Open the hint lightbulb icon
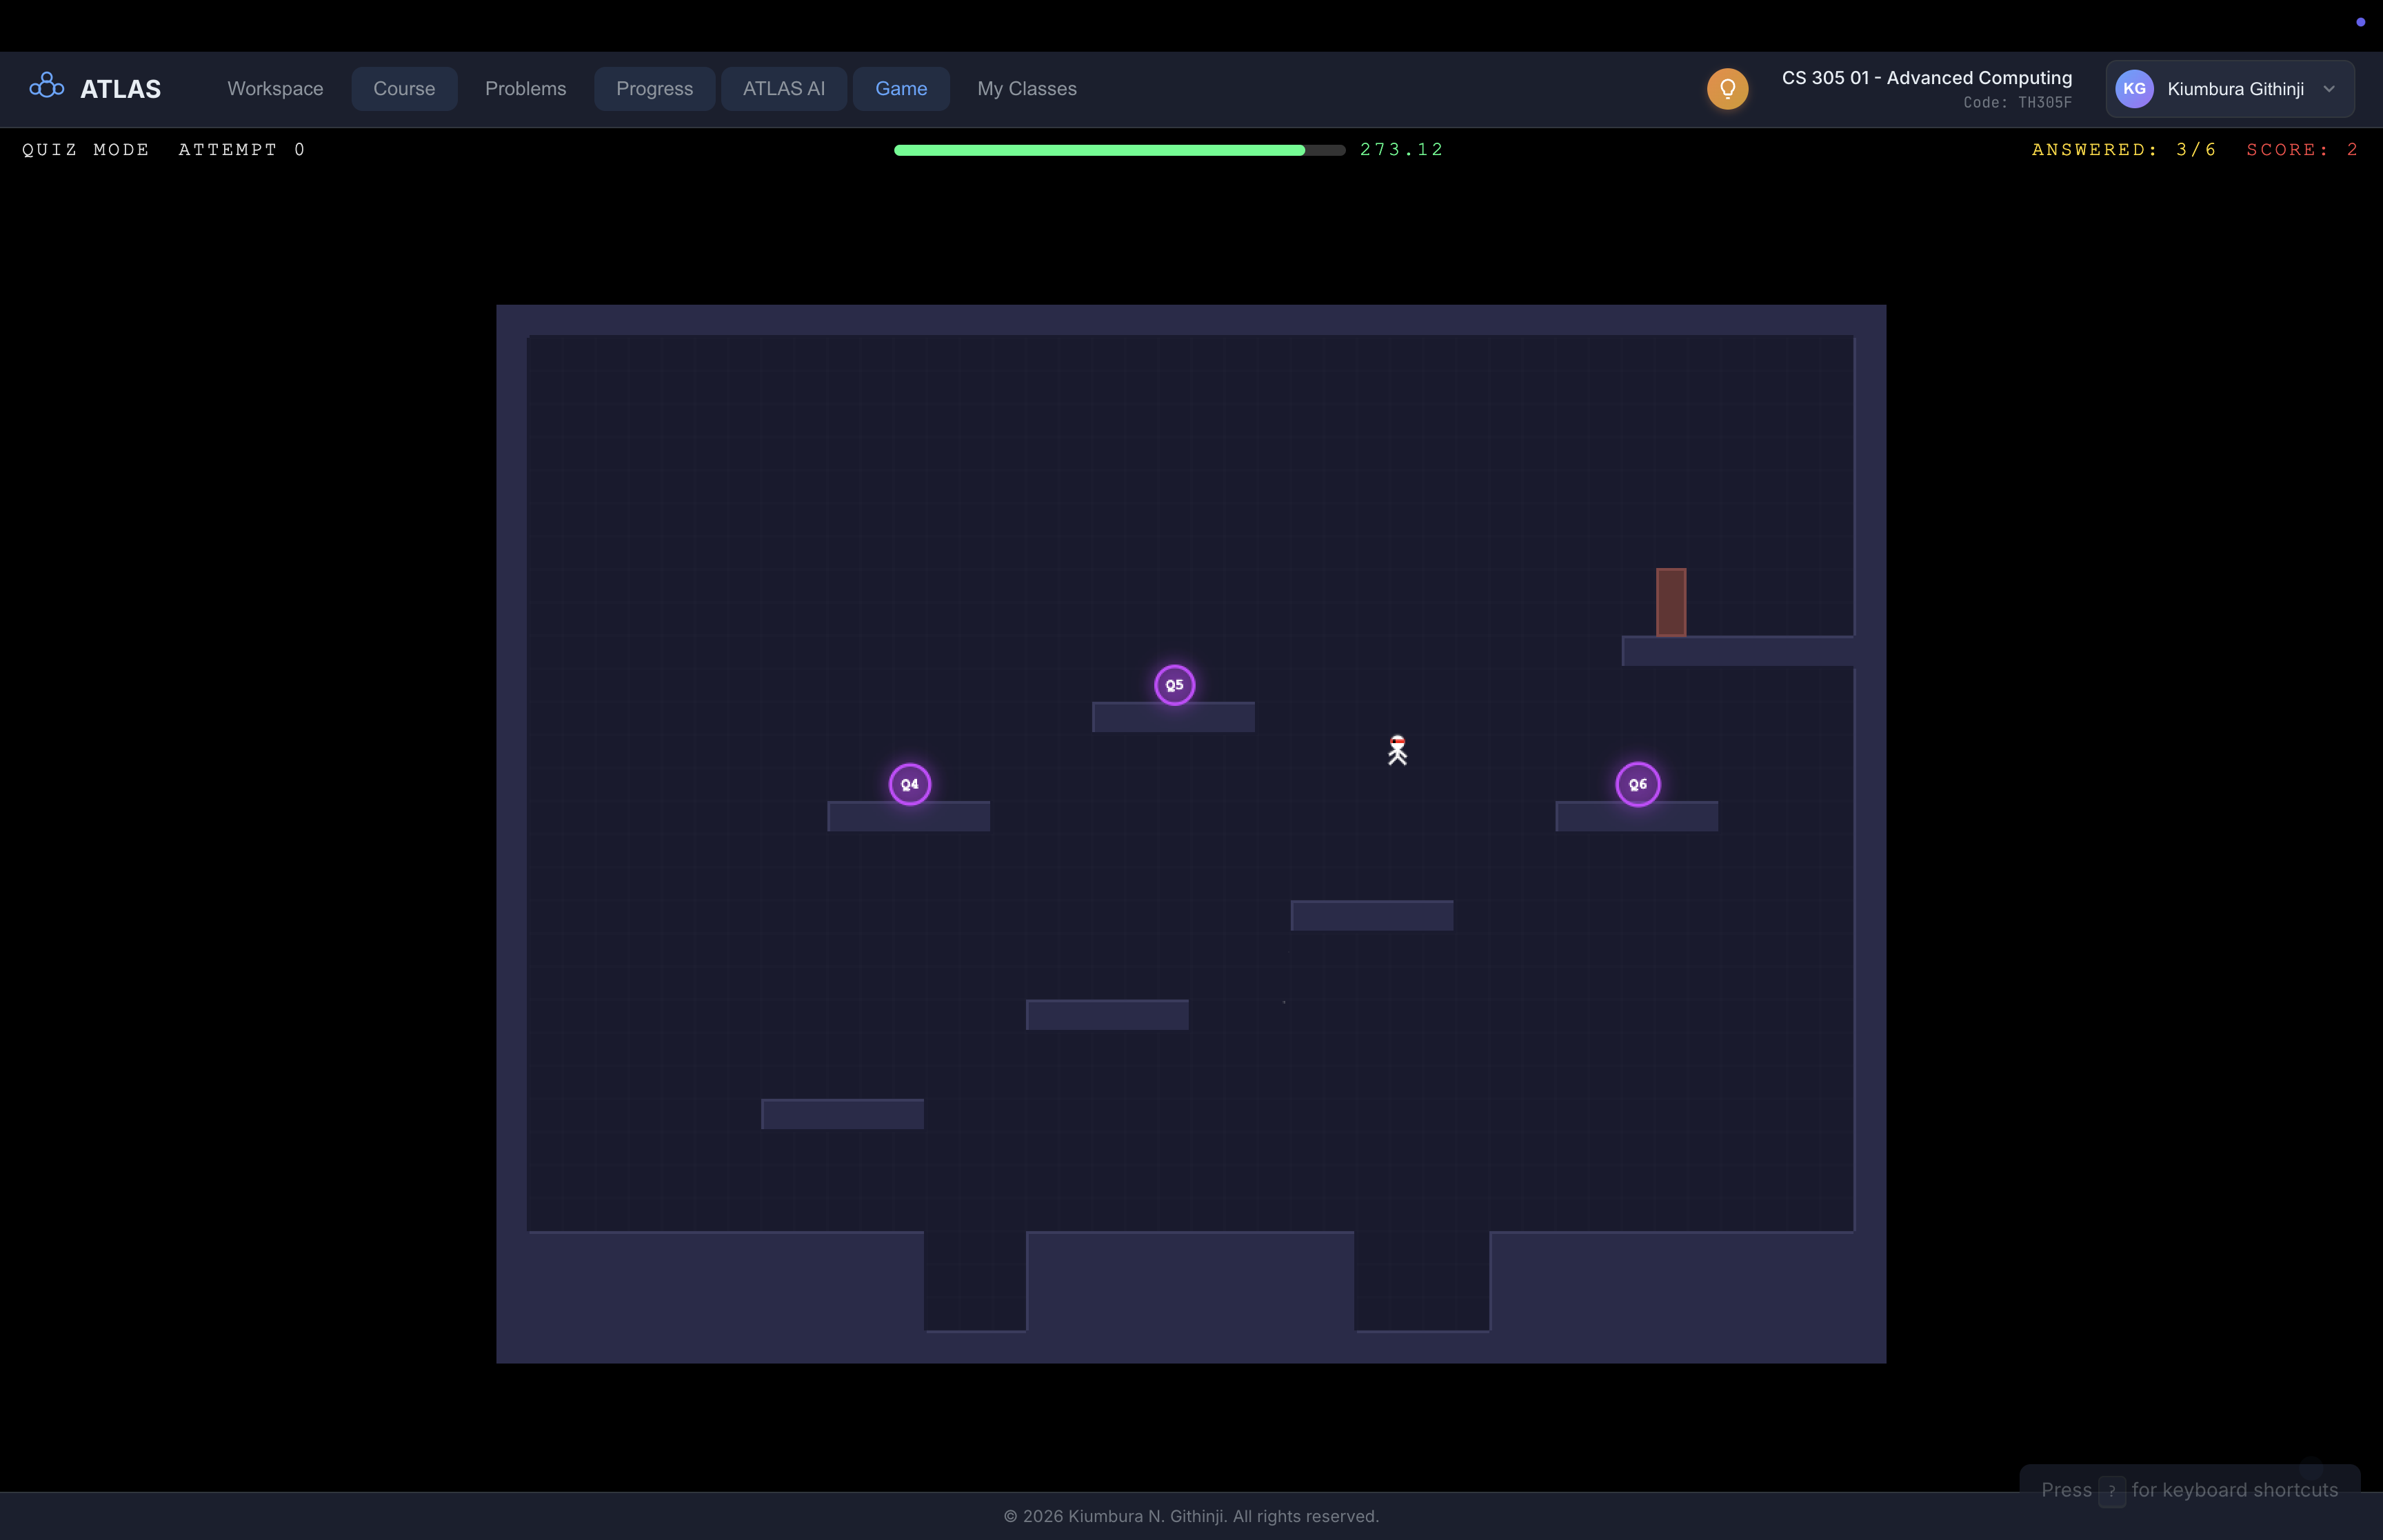This screenshot has width=2383, height=1540. 1727,88
